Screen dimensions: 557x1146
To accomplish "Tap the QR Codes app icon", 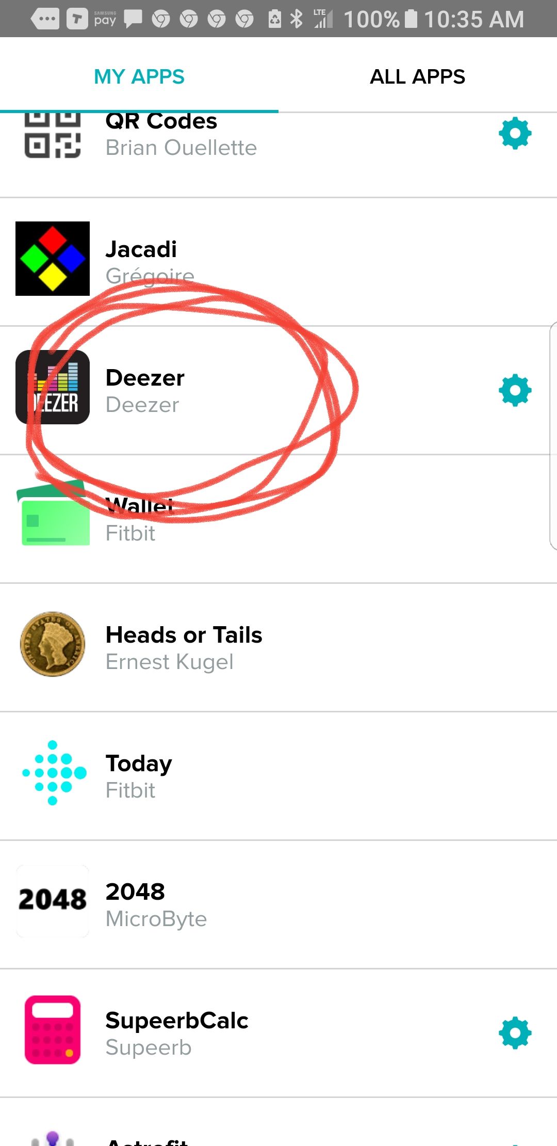I will point(53,134).
